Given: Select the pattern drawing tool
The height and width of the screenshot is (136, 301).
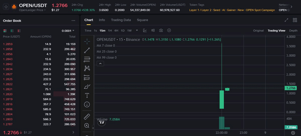Looking at the screenshot, I should (87, 68).
